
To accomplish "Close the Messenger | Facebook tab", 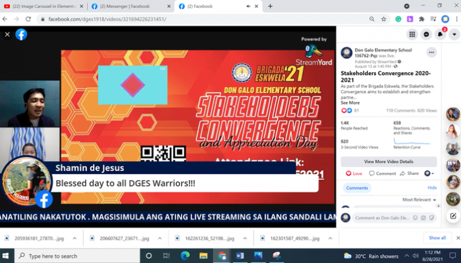I will pyautogui.click(x=169, y=6).
